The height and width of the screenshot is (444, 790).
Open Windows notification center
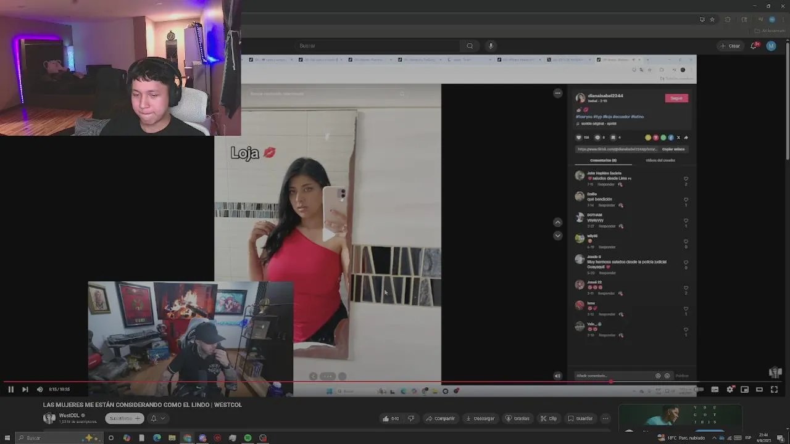781,438
